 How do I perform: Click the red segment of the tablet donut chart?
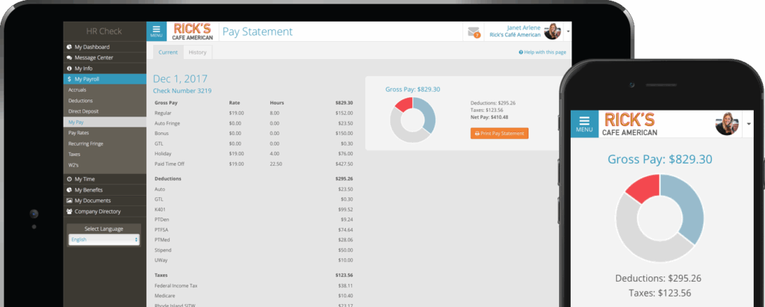pyautogui.click(x=403, y=105)
